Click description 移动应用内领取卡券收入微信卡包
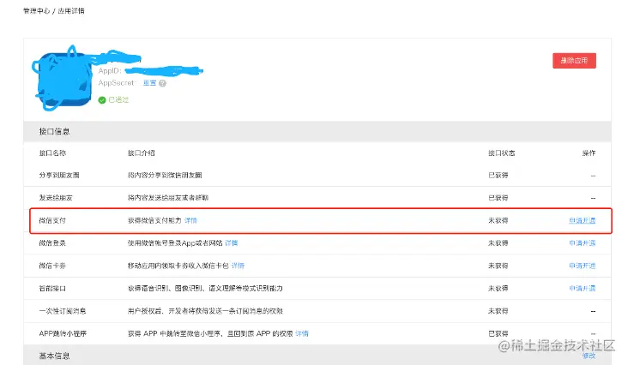Viewport: 628px width, 365px height. point(178,266)
